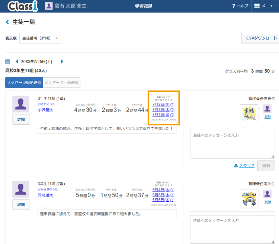Focus message input field for 小沢蒼汰
The width and height of the screenshot is (279, 244).
tap(232, 144)
